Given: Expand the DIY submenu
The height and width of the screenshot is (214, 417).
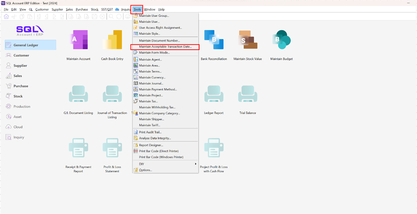Looking at the screenshot, I should tap(166, 163).
